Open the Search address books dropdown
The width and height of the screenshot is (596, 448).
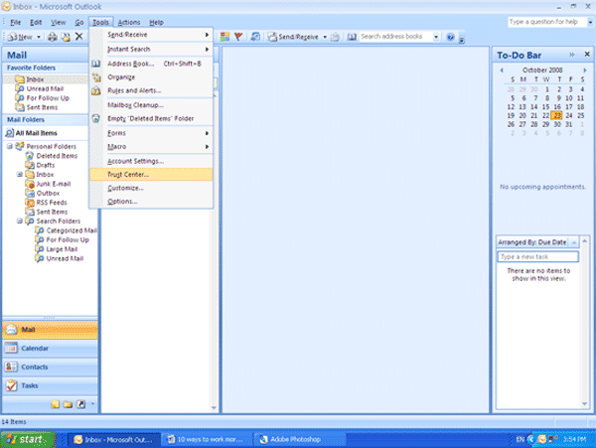pyautogui.click(x=436, y=37)
